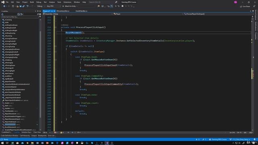Click the Open File toolbar icon
The image size is (258, 145).
pos(17,6)
